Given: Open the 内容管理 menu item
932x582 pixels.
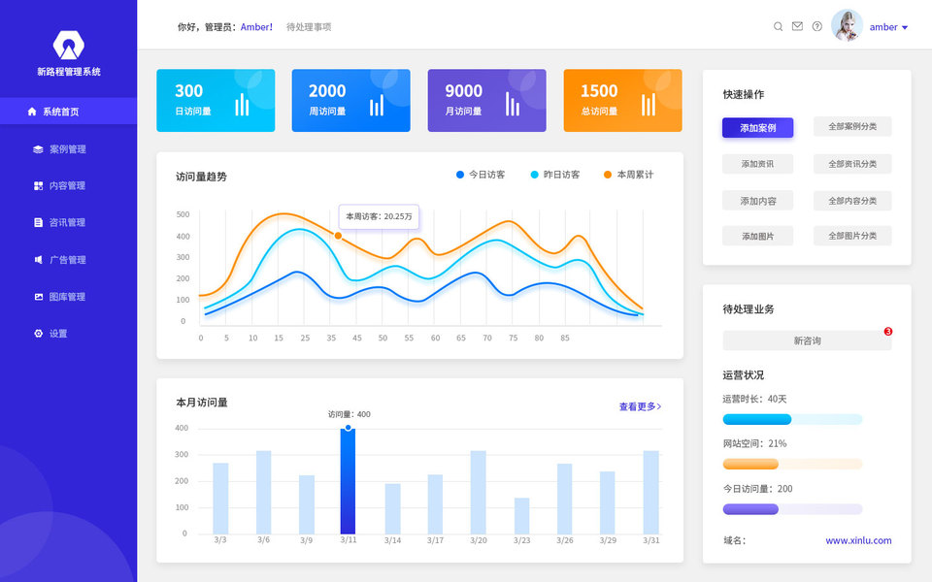Looking at the screenshot, I should click(x=68, y=186).
